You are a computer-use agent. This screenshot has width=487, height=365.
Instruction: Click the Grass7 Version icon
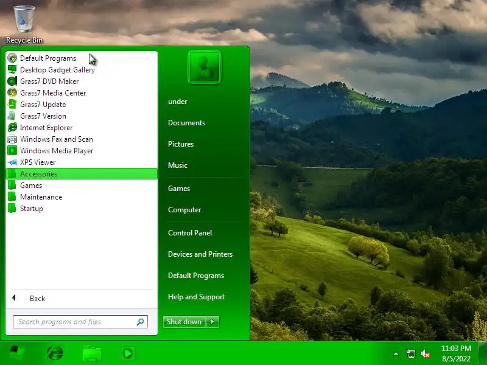[12, 116]
